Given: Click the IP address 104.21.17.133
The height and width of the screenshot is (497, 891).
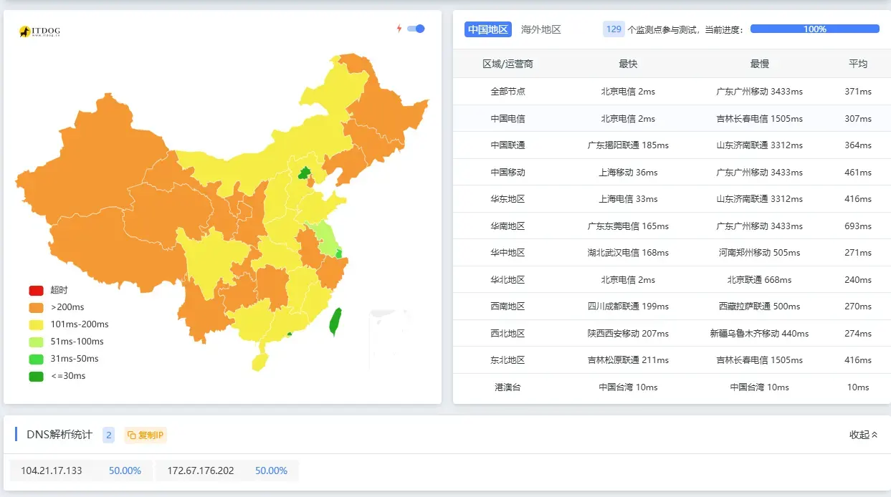Looking at the screenshot, I should point(52,471).
